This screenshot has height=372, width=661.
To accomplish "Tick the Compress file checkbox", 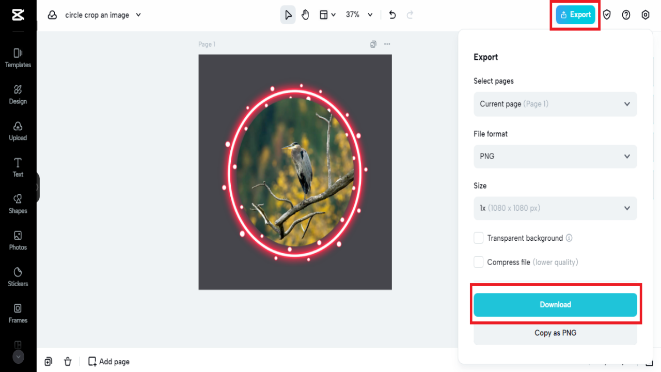I will pyautogui.click(x=479, y=262).
